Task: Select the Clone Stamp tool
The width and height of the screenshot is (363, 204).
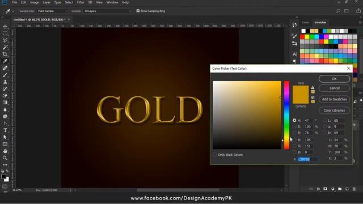Action: (5, 82)
